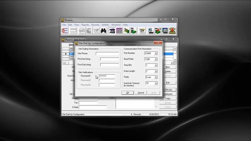Click the Fax field in Data Access window
This screenshot has width=251, height=141.
coord(88,103)
